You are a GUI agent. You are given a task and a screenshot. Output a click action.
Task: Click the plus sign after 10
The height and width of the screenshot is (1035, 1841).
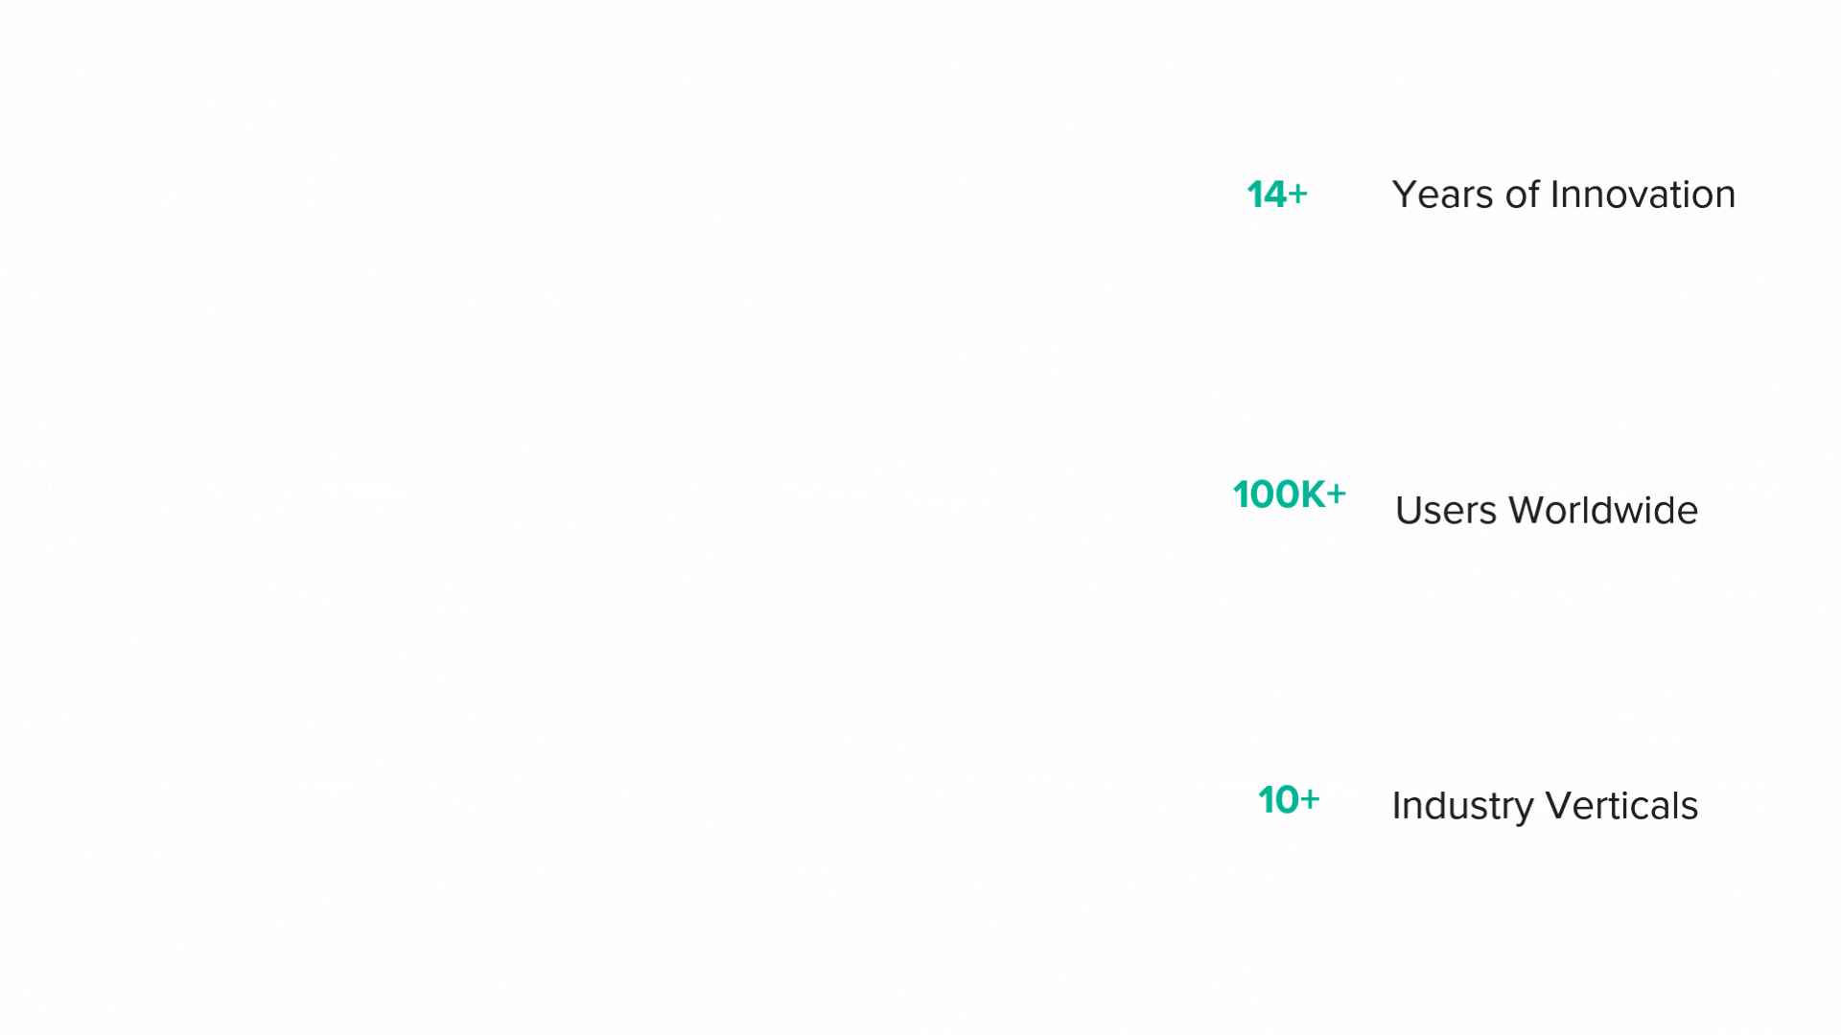coord(1310,798)
